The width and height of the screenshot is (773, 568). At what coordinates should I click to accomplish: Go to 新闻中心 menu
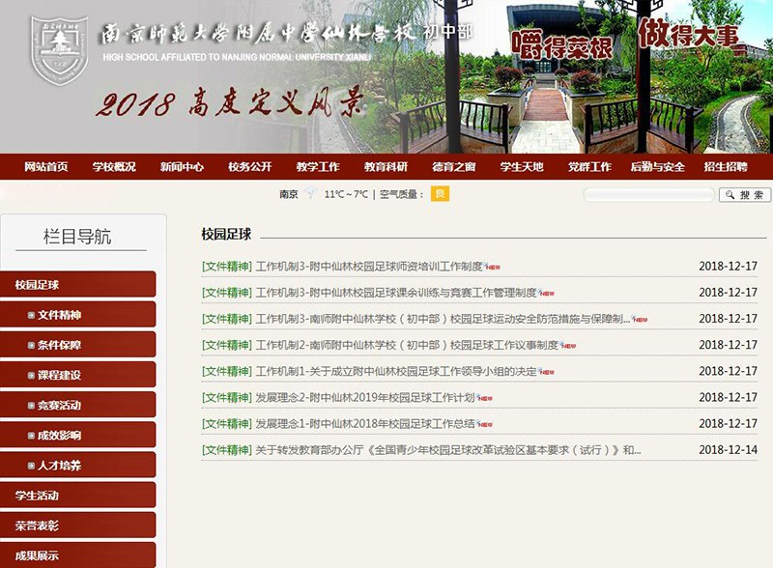pos(182,167)
